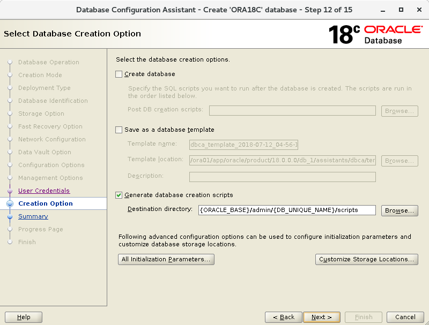Check the Create database checkbox
429x325 pixels.
[119, 74]
